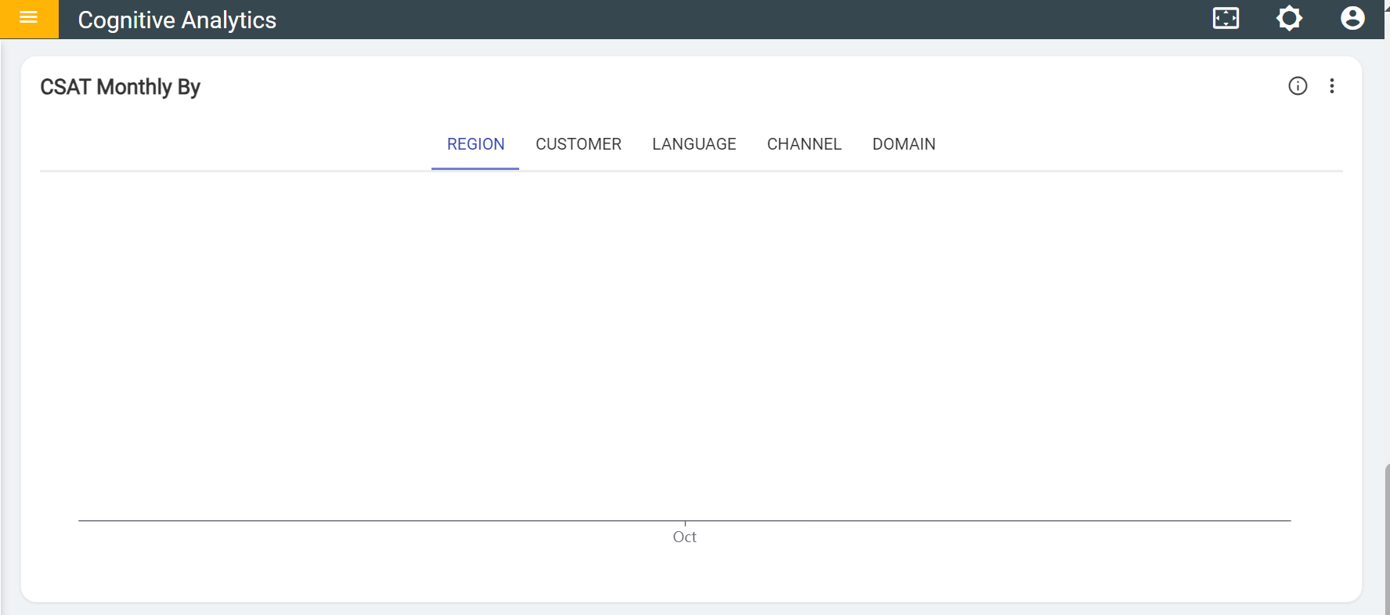
Task: Click the Cognitive Analytics app title
Action: click(177, 20)
